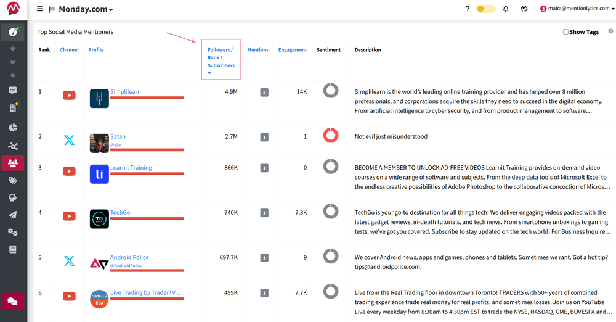Open the pie chart analytics sidebar icon
The width and height of the screenshot is (616, 322).
coord(13,128)
